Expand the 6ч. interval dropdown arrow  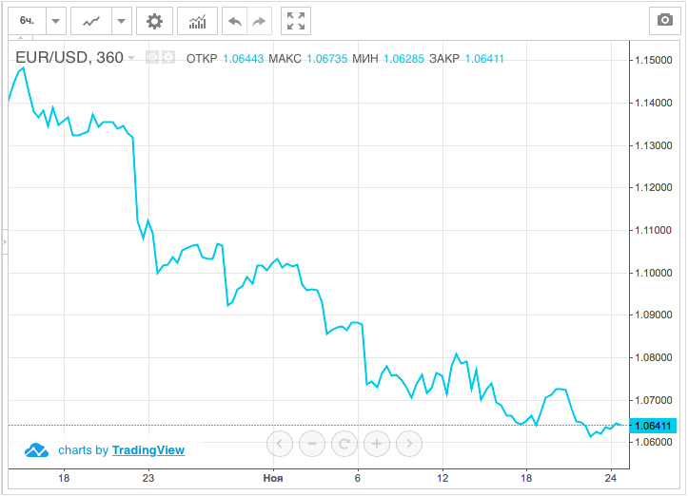coord(56,20)
